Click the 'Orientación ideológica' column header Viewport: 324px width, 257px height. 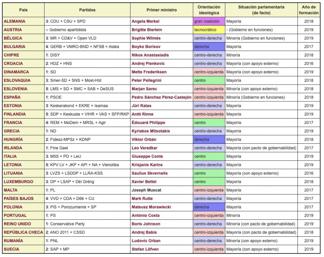[208, 9]
